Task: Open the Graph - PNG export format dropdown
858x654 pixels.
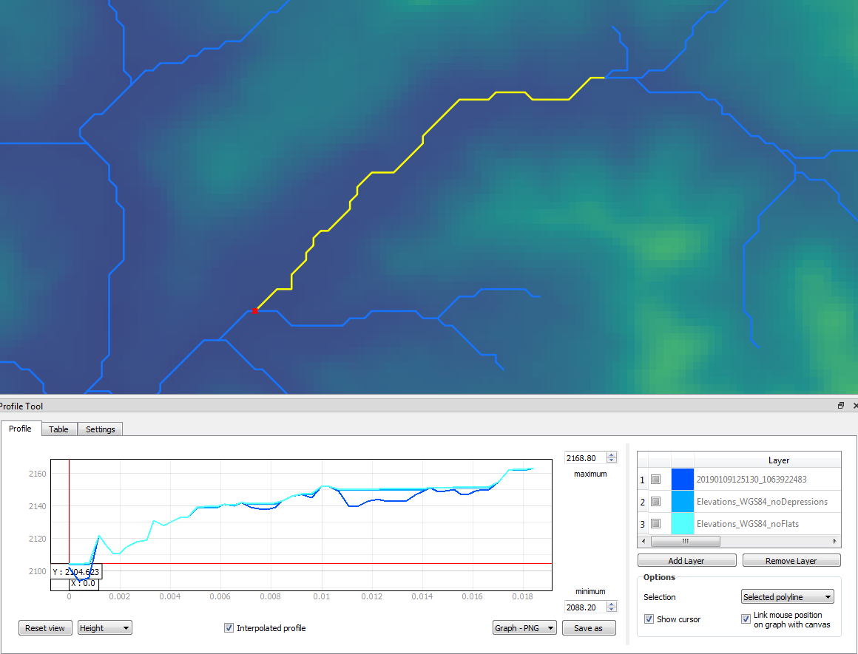Action: click(x=524, y=627)
